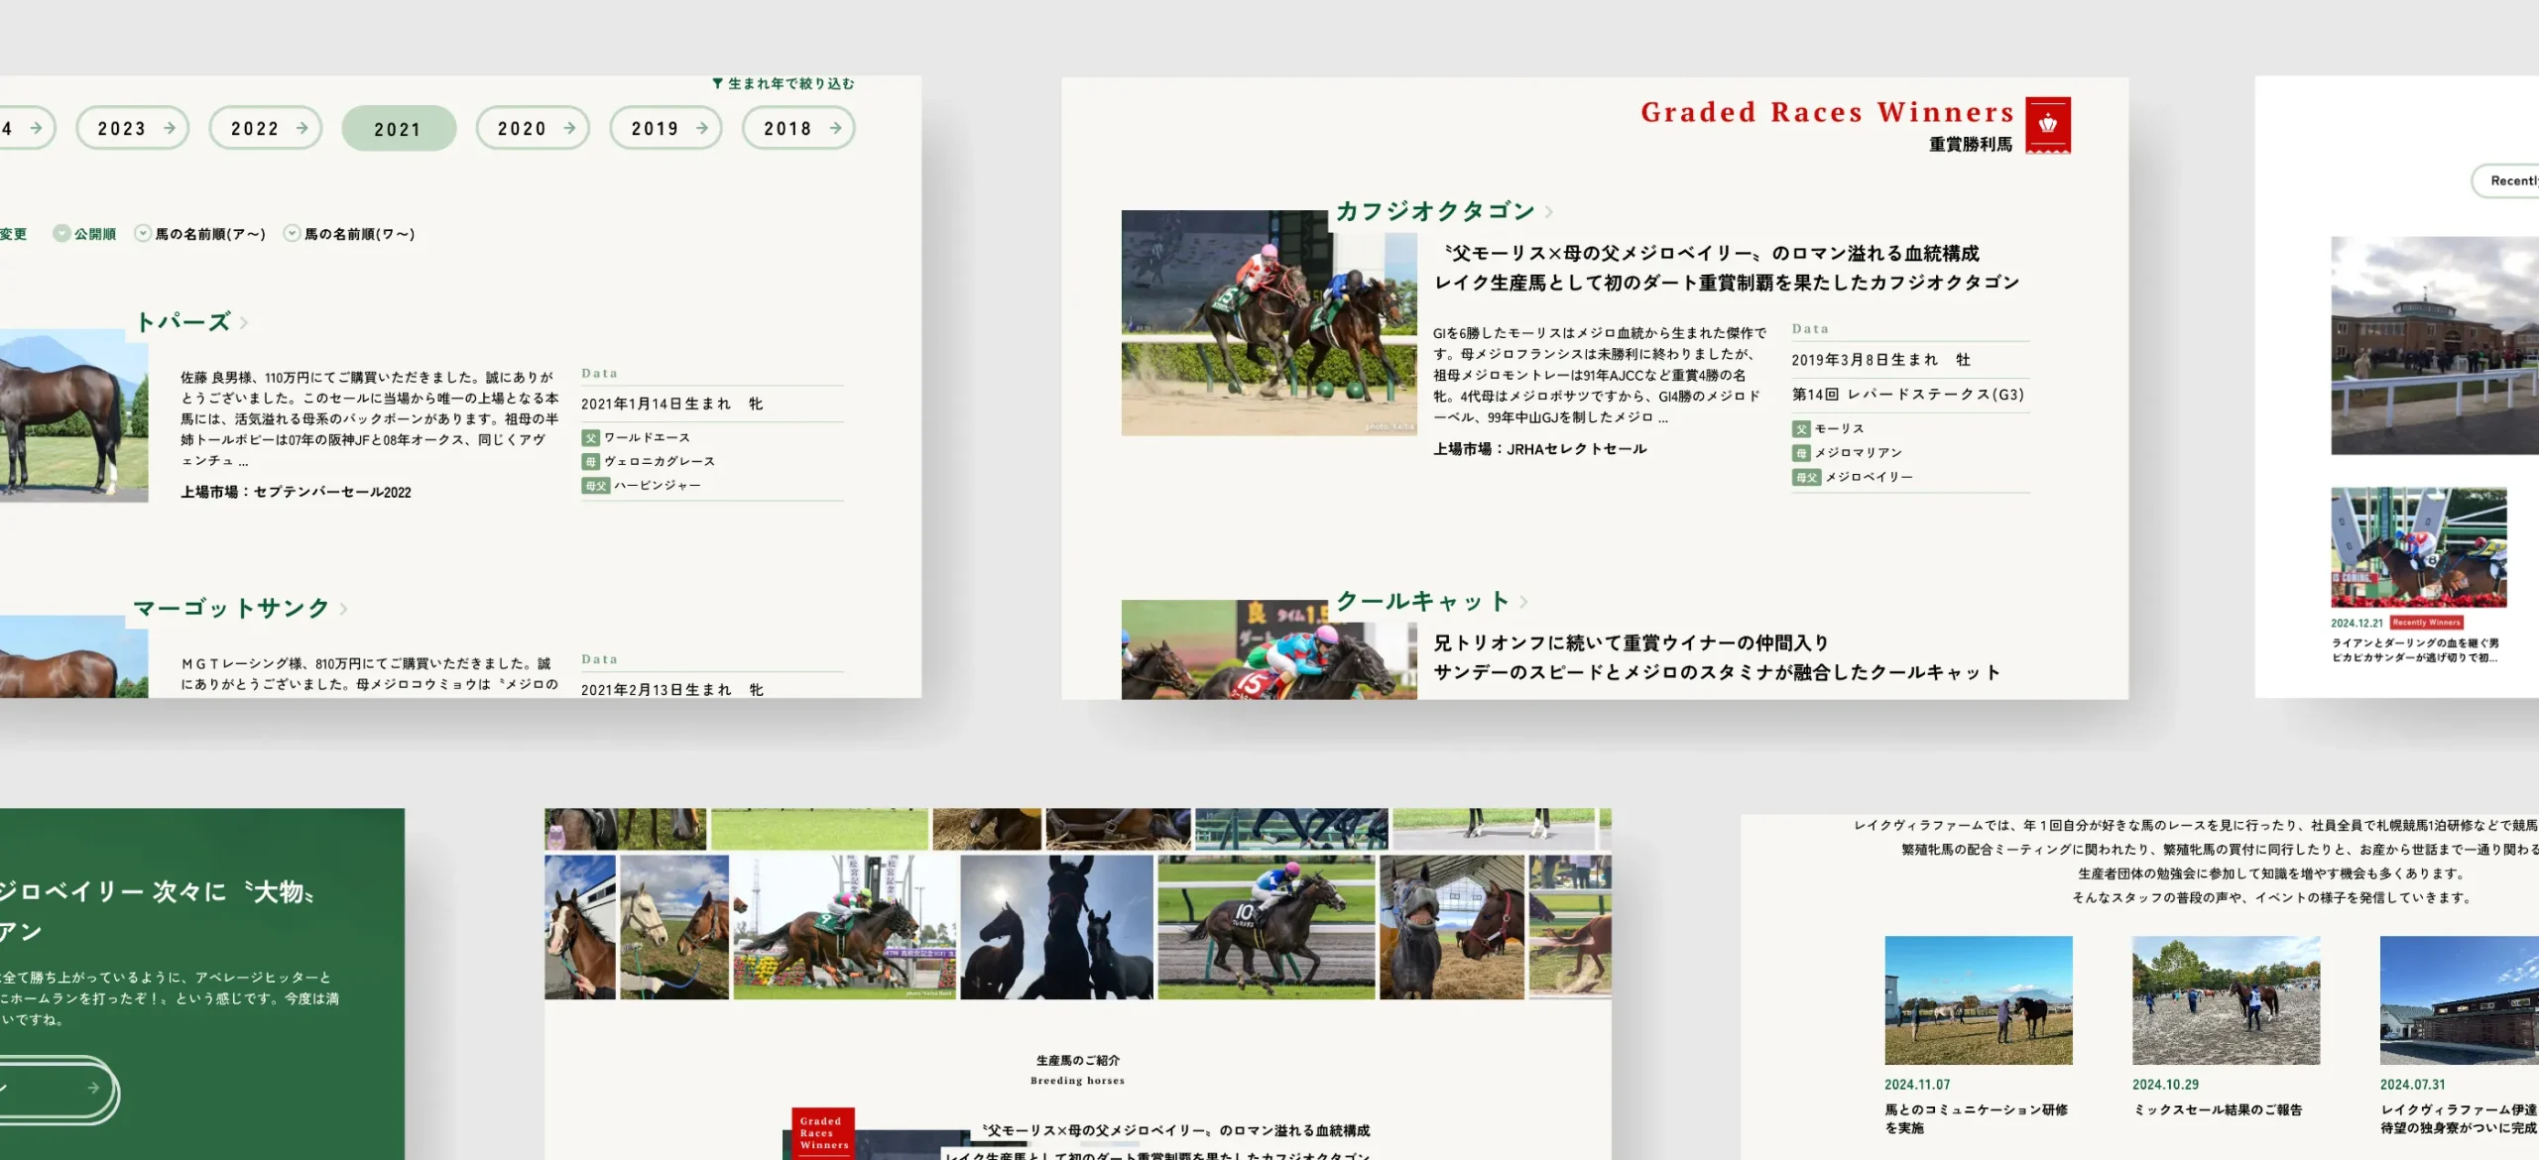This screenshot has height=1160, width=2539.
Task: Click the arrow in the green panel button
Action: [93, 1088]
